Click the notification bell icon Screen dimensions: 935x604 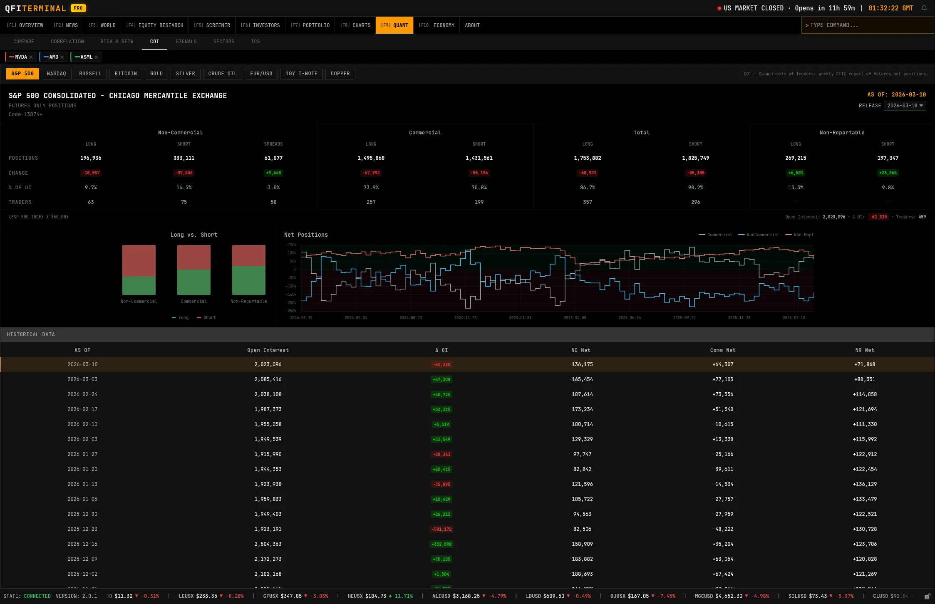click(x=924, y=8)
